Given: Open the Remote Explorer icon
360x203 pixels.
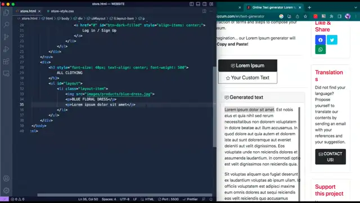Looking at the screenshot, I should click(x=6, y=73).
